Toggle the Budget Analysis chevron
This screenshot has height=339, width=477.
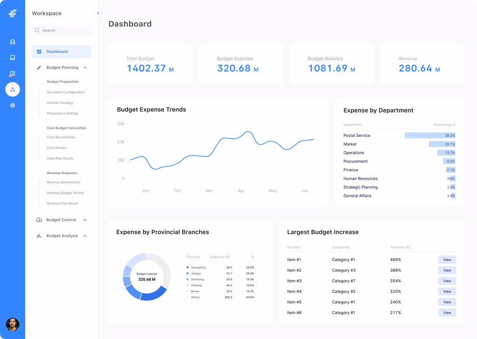pyautogui.click(x=85, y=236)
